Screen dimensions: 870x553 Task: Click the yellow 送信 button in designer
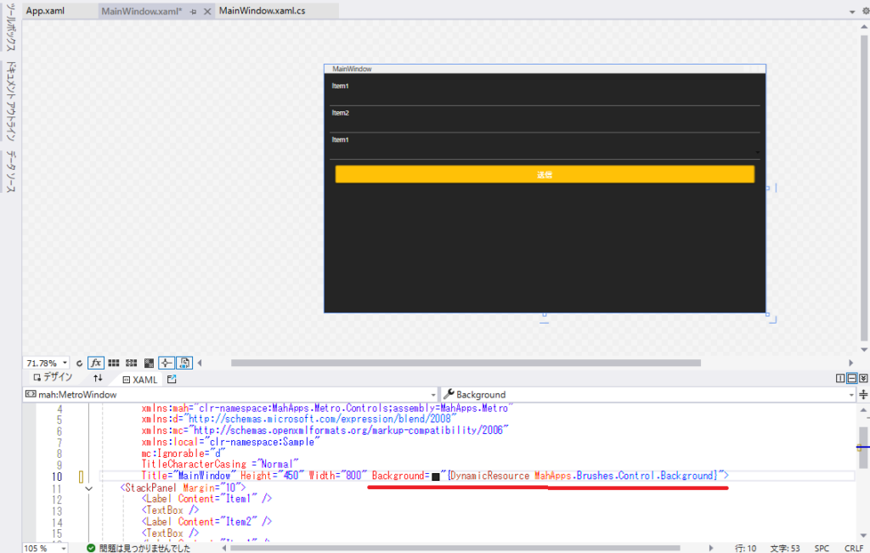[x=545, y=174]
